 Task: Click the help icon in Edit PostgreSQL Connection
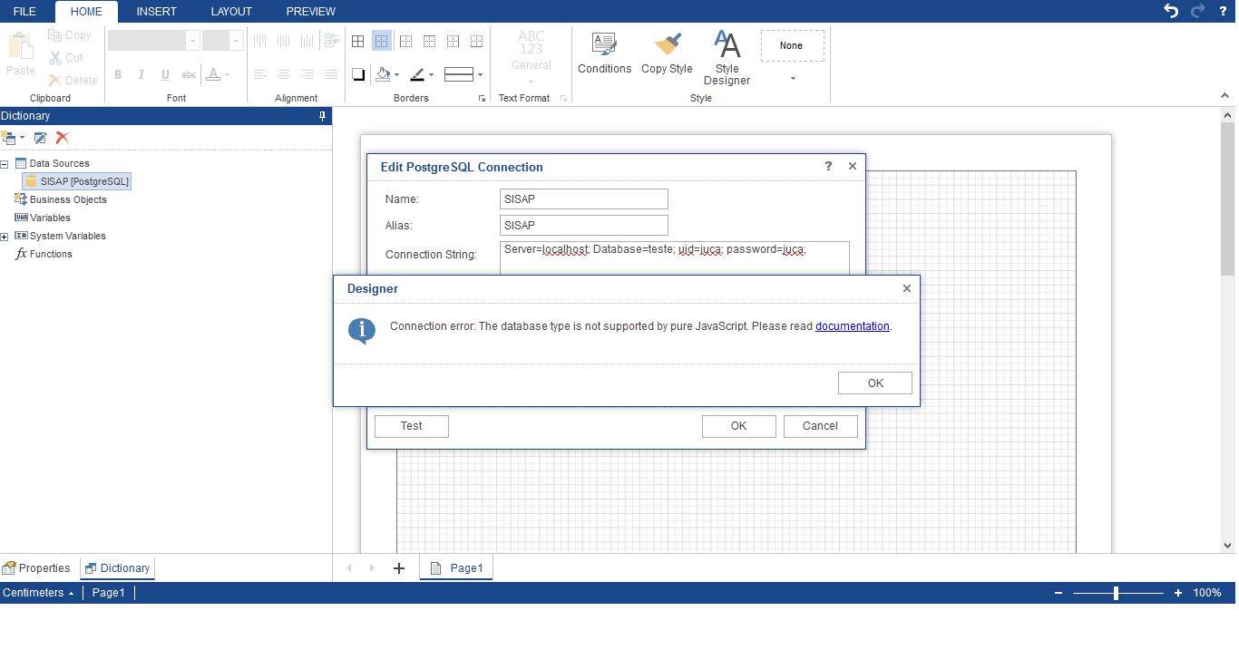pyautogui.click(x=828, y=166)
